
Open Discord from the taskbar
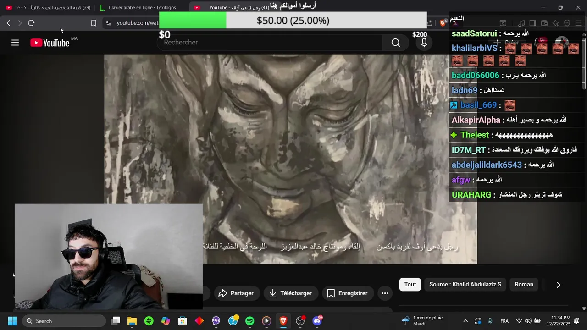(x=317, y=321)
